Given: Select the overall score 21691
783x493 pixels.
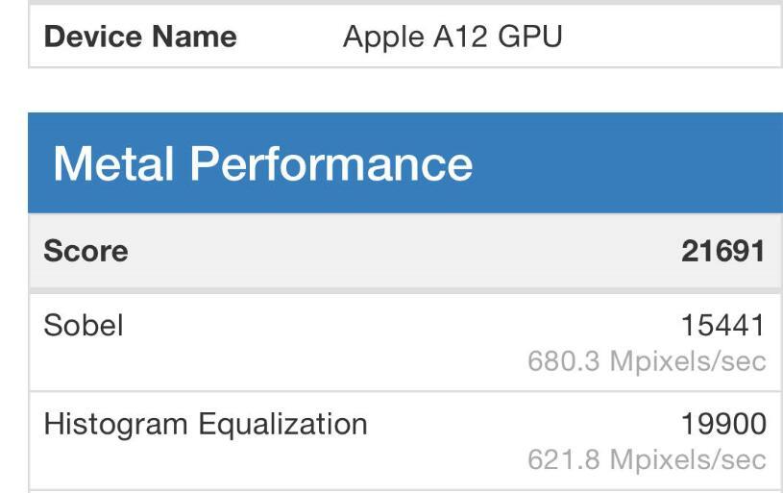Looking at the screenshot, I should (x=723, y=252).
